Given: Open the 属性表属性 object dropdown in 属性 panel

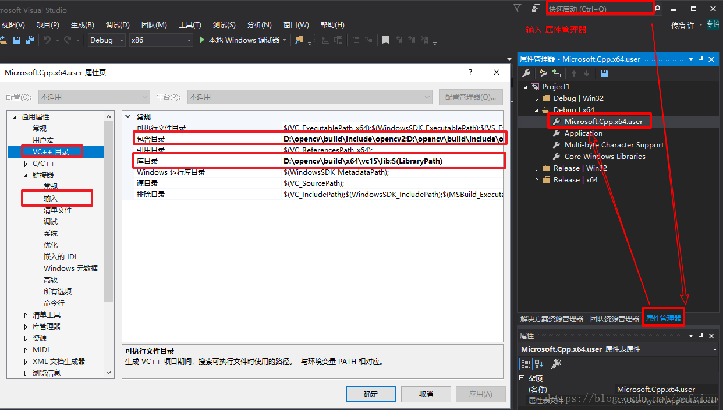Looking at the screenshot, I should (715, 349).
